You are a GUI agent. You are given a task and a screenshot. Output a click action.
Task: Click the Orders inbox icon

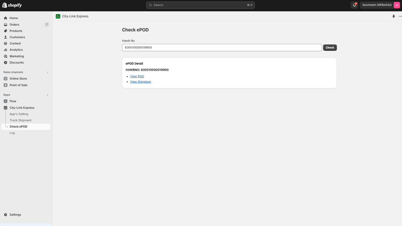point(6,25)
